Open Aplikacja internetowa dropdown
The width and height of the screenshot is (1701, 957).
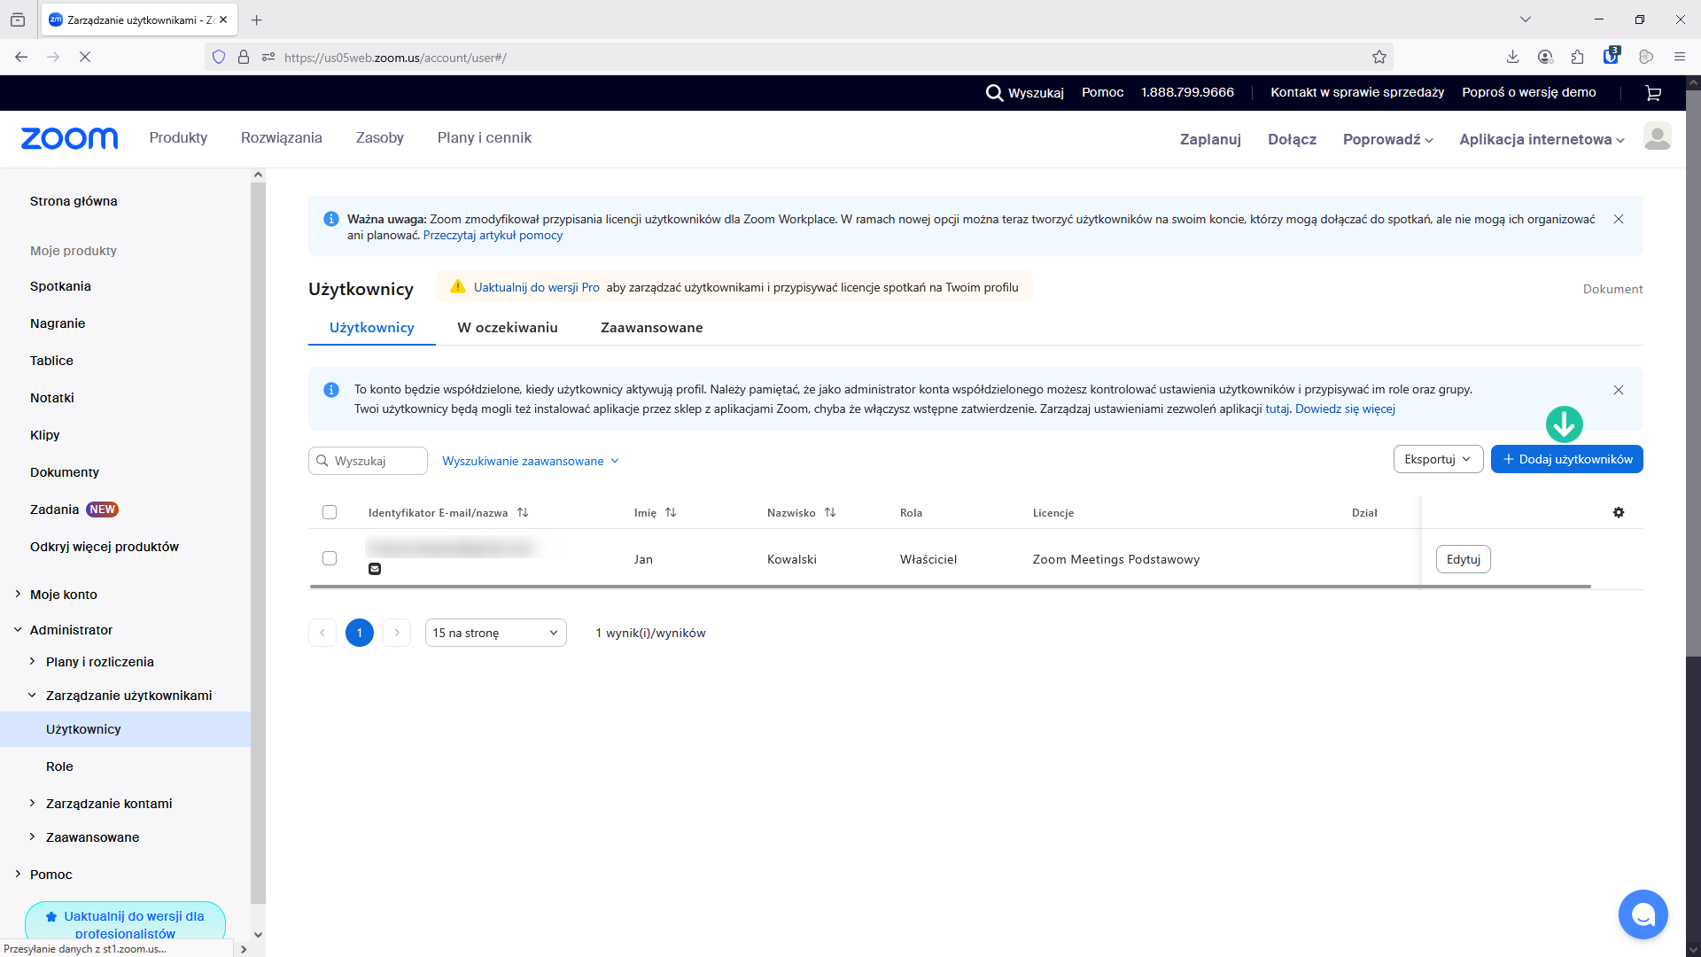pos(1542,139)
